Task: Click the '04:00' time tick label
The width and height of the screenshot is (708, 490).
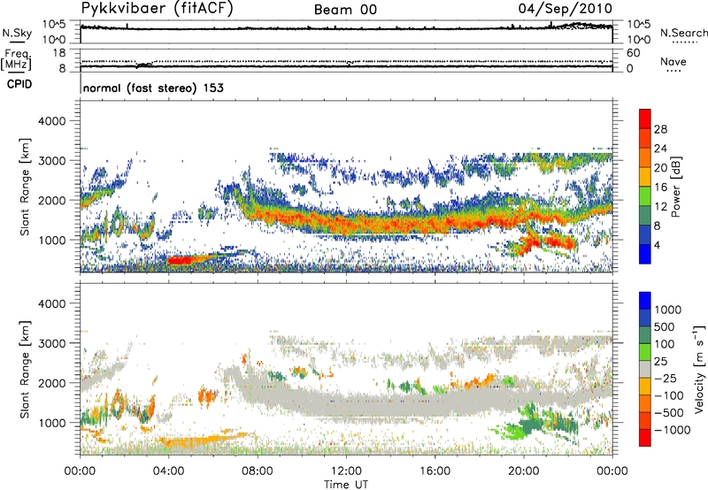Action: point(168,471)
